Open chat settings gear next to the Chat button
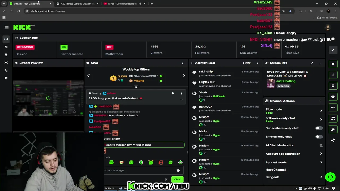Image resolution: width=340 pixels, height=191 pixels. 166,180
